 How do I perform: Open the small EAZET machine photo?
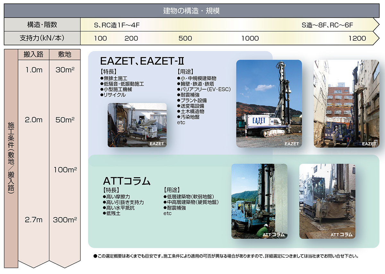click(137, 125)
